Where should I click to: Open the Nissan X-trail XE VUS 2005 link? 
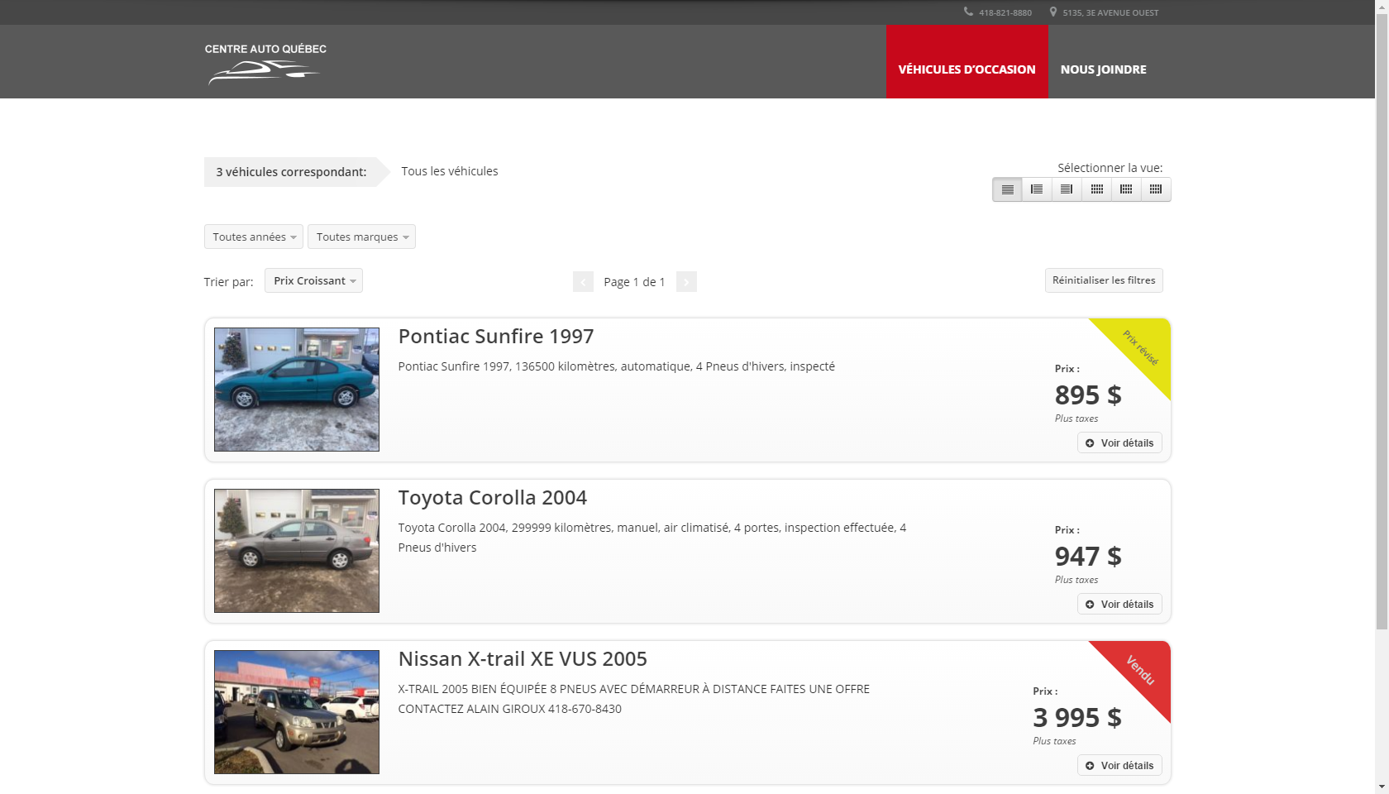click(523, 659)
